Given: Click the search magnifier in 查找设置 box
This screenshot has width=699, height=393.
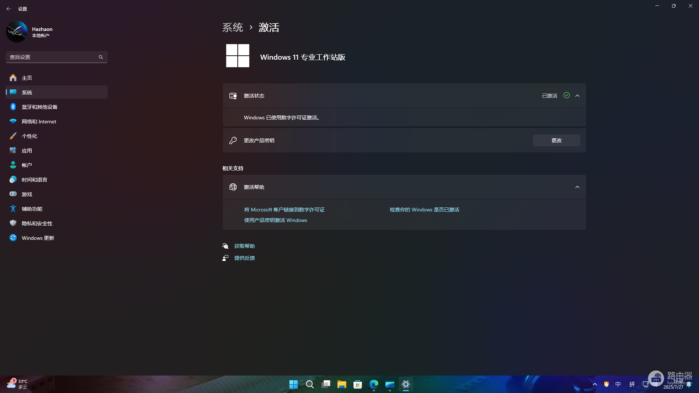Looking at the screenshot, I should [101, 57].
